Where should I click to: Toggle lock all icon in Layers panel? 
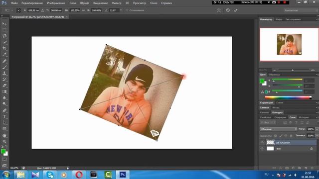[x=291, y=136]
